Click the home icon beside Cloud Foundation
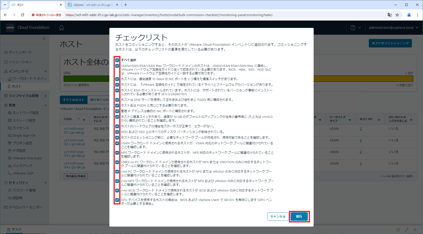This screenshot has height=234, width=423. point(61,27)
